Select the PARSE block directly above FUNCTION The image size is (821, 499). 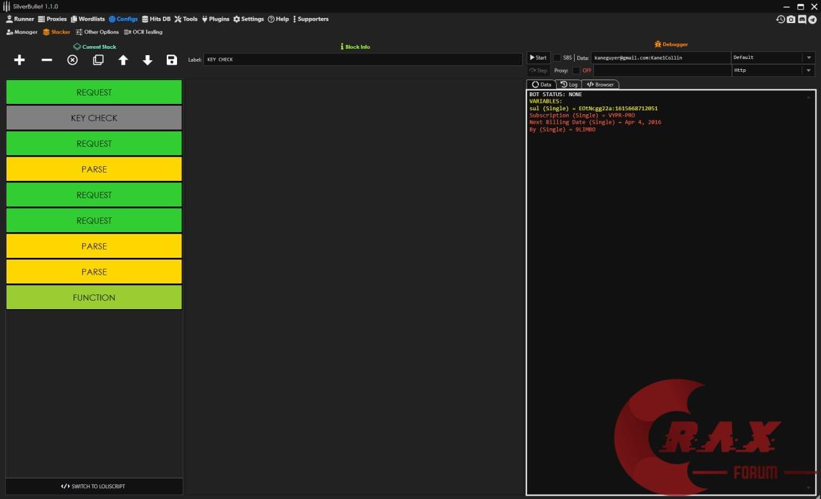point(94,272)
